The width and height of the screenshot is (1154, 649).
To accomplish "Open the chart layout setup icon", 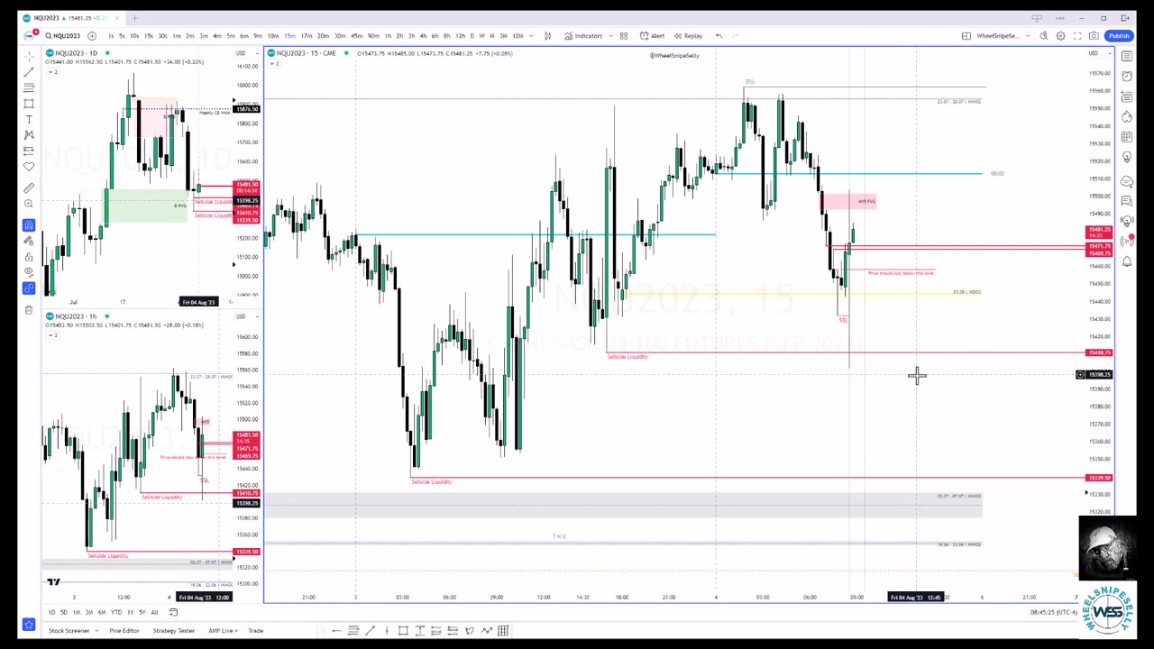I will pyautogui.click(x=966, y=36).
